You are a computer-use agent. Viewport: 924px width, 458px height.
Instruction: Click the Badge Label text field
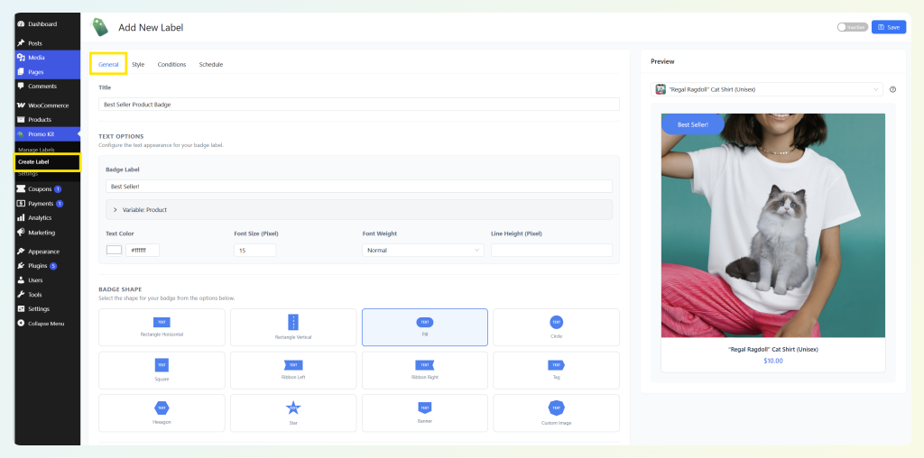tap(359, 186)
